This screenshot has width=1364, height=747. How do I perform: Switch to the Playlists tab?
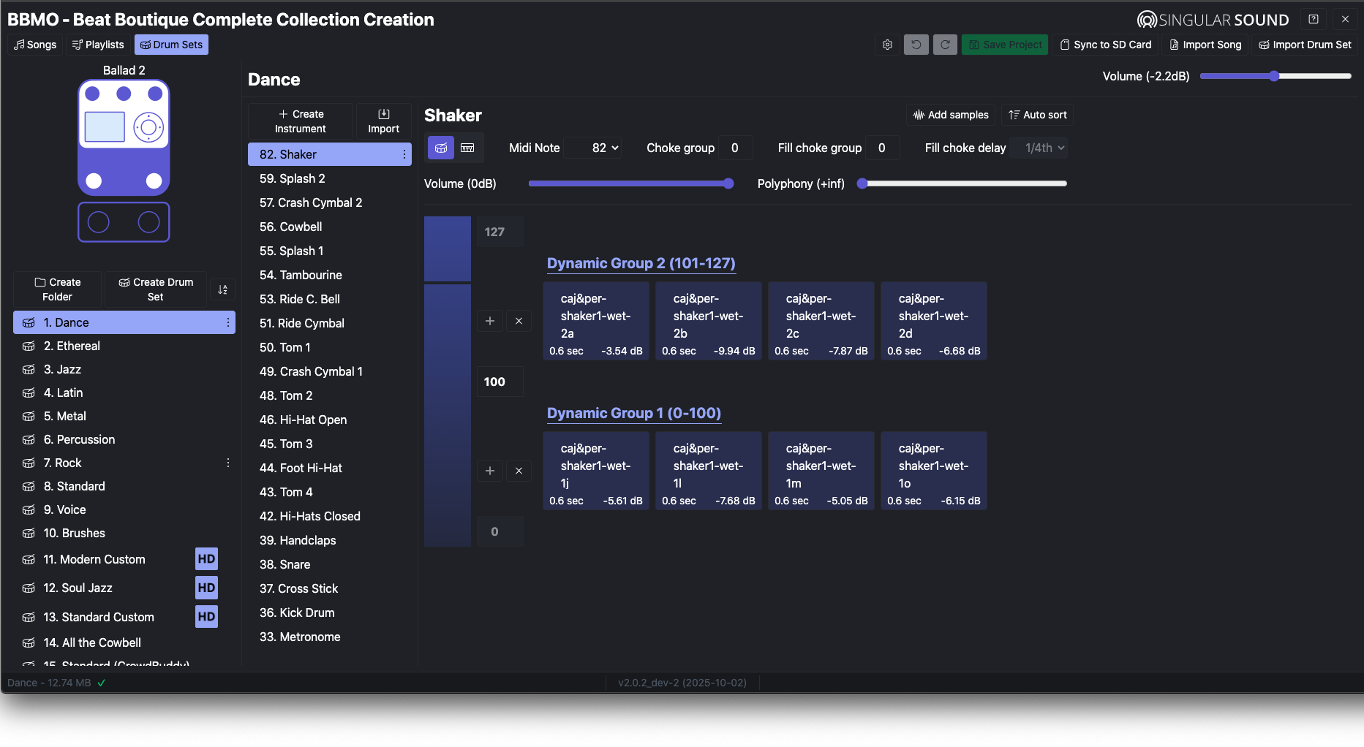tap(97, 45)
